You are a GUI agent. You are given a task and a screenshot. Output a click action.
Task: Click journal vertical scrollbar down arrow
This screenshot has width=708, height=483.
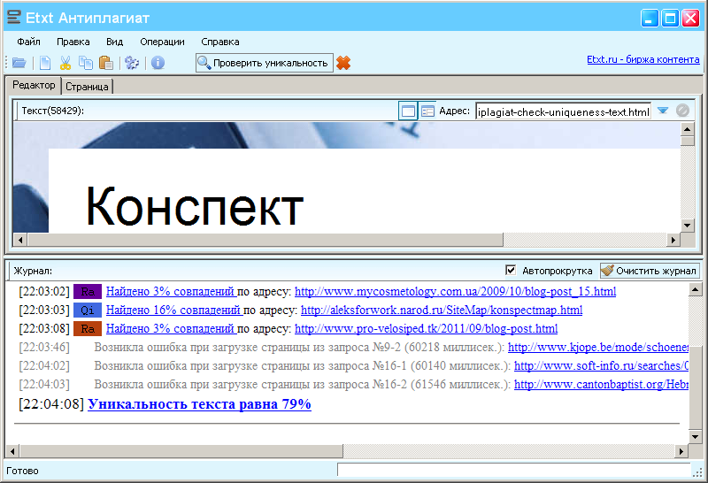pos(696,436)
